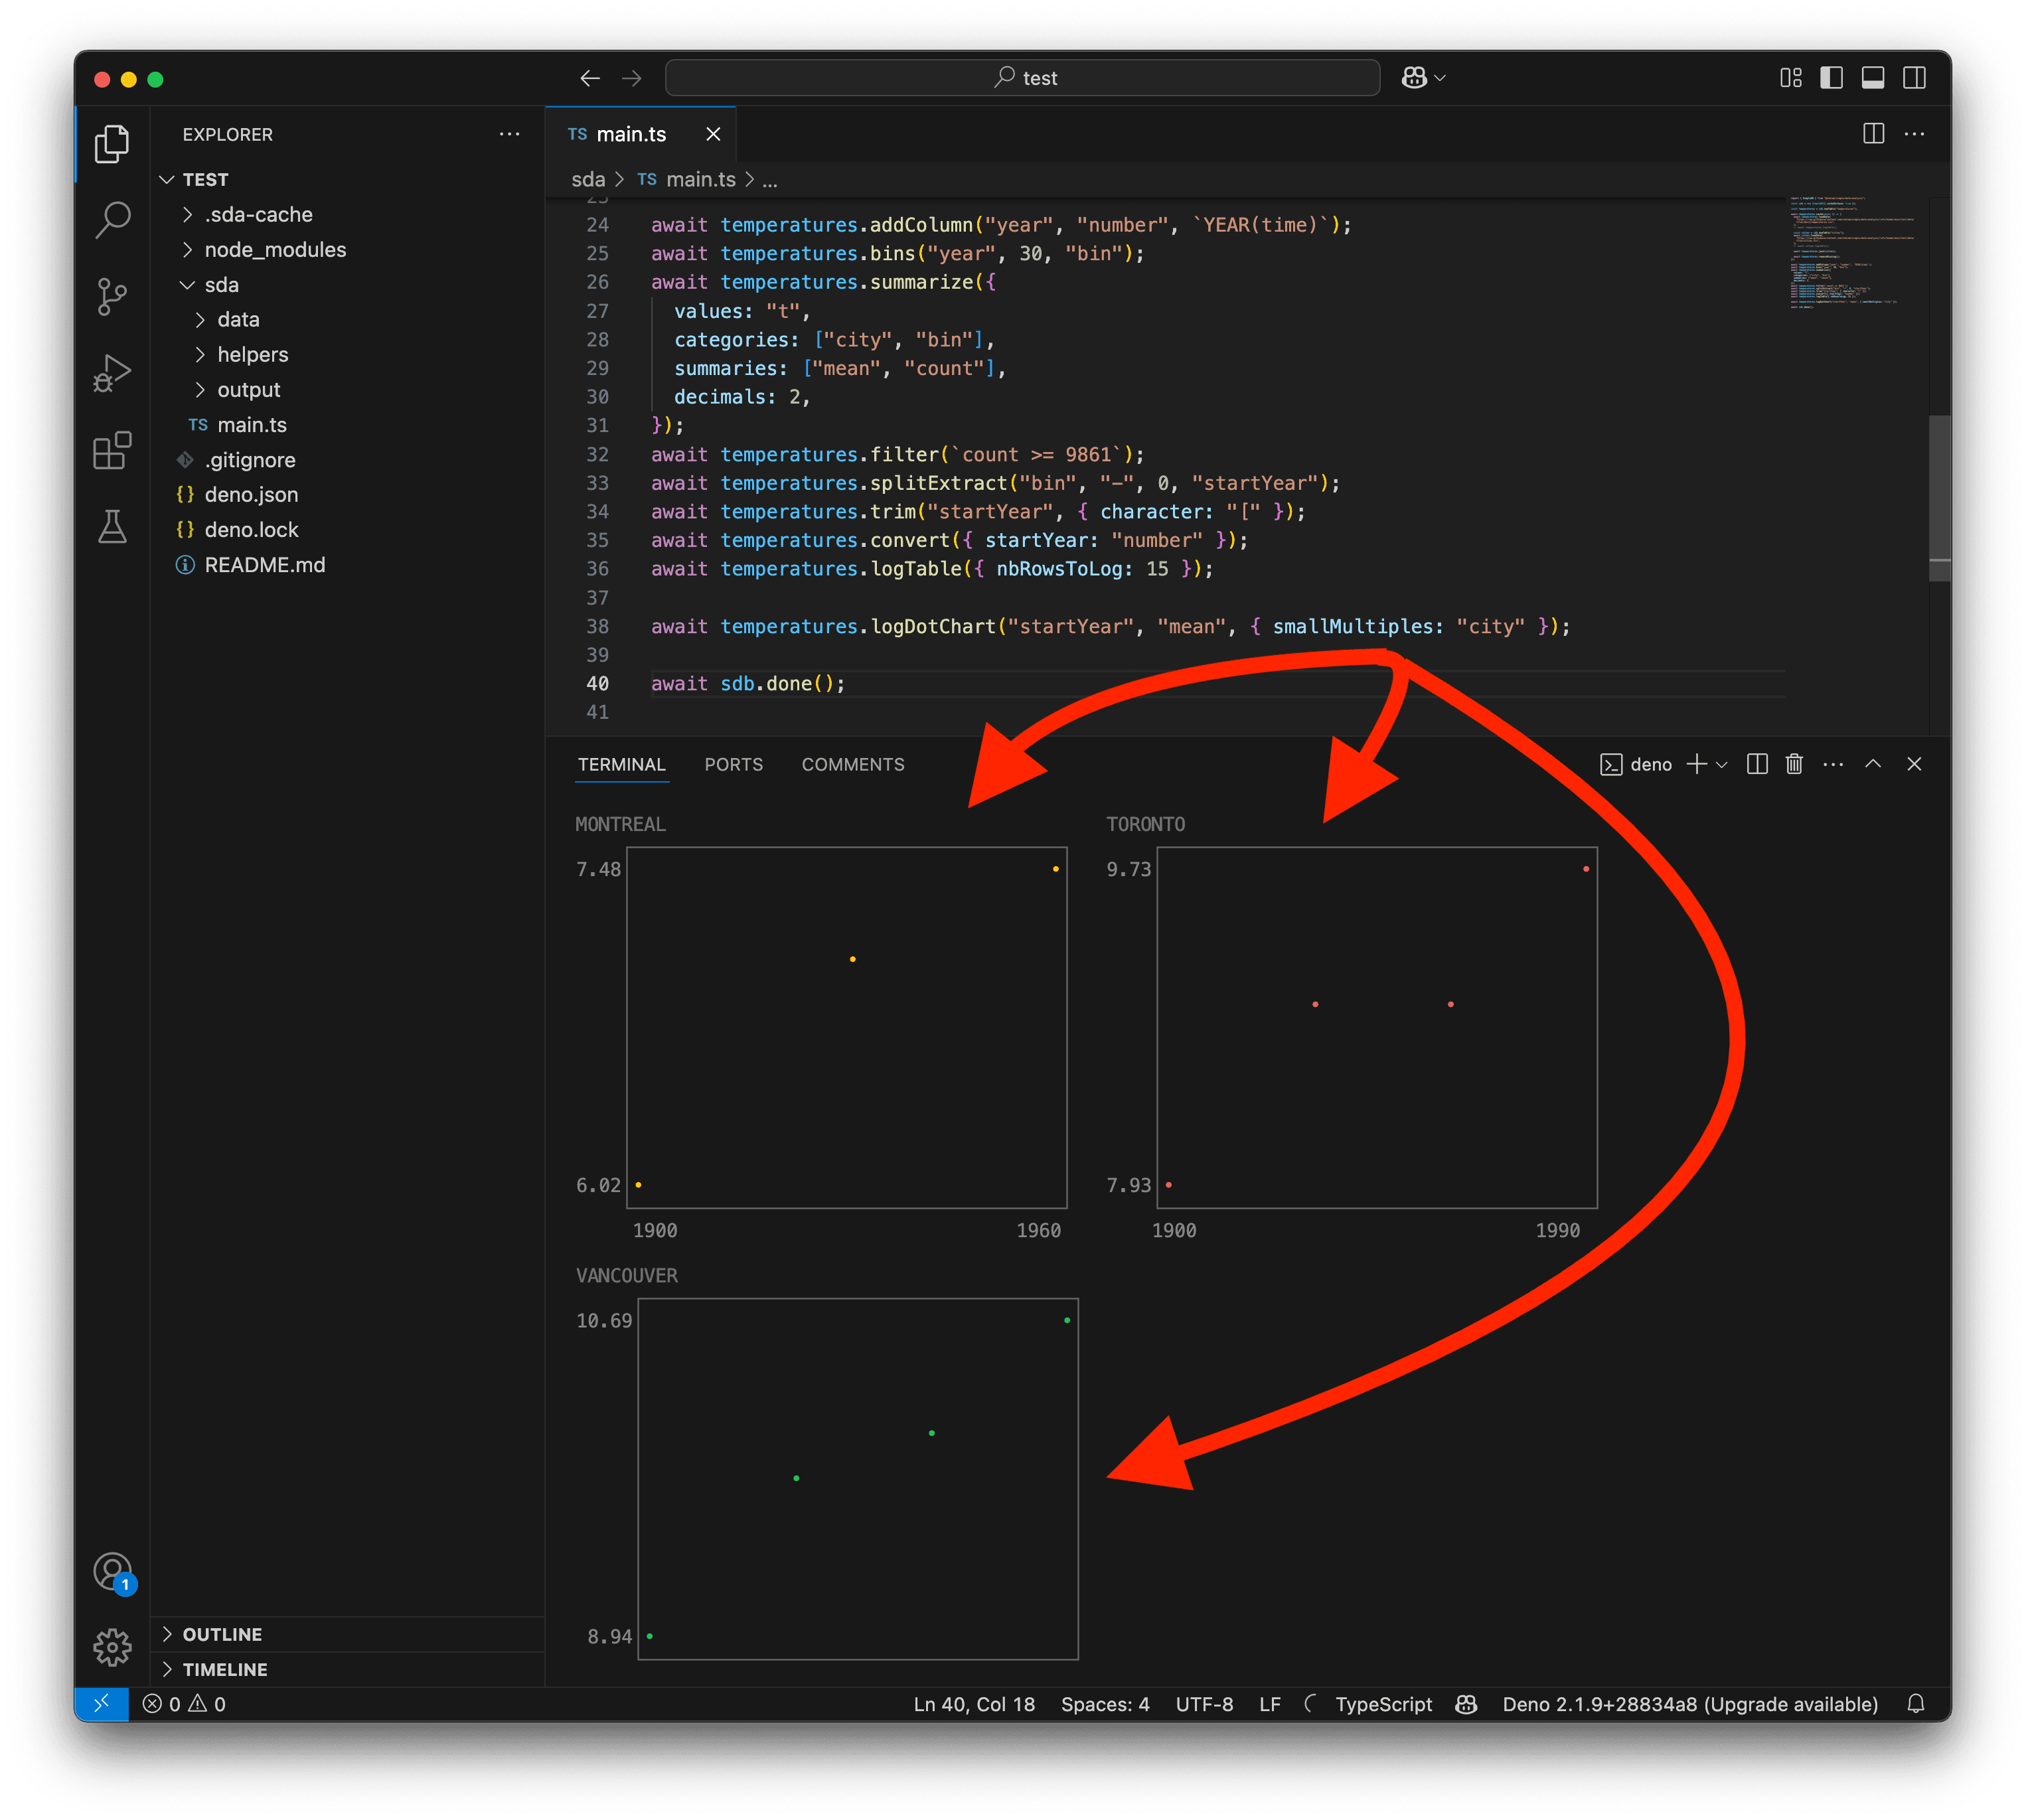Open the Manage gear icon
Image resolution: width=2026 pixels, height=1820 pixels.
pos(112,1647)
